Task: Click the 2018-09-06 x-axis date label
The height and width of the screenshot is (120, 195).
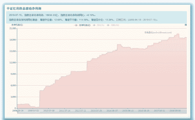Action: 175,111
